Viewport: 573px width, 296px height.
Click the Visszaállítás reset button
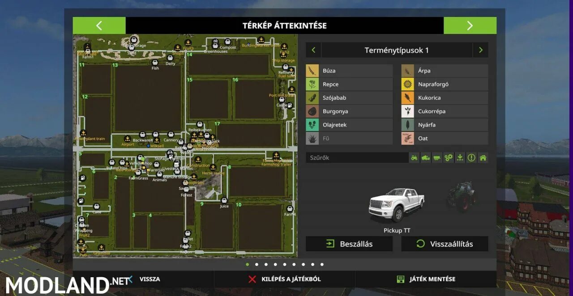tap(445, 244)
